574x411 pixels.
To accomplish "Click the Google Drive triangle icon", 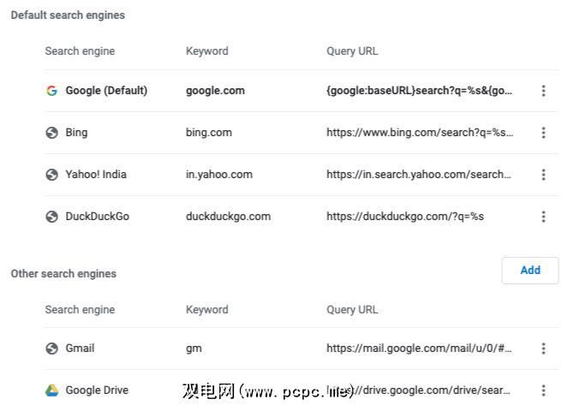I will tap(51, 390).
